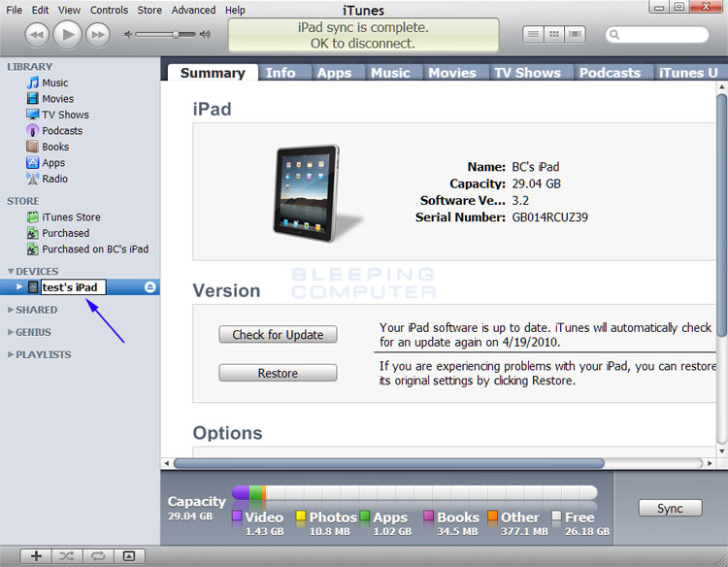Click the yellow Photos color swatch

(301, 516)
